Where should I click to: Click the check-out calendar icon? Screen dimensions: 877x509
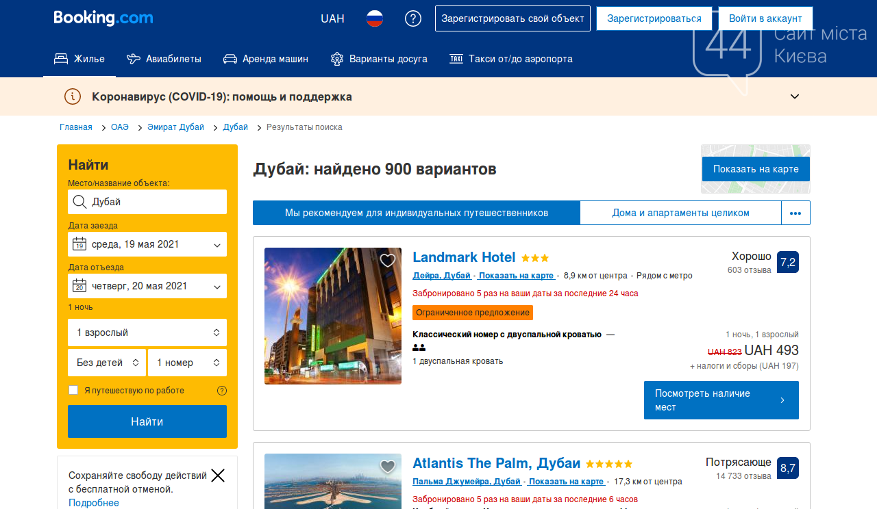(79, 286)
